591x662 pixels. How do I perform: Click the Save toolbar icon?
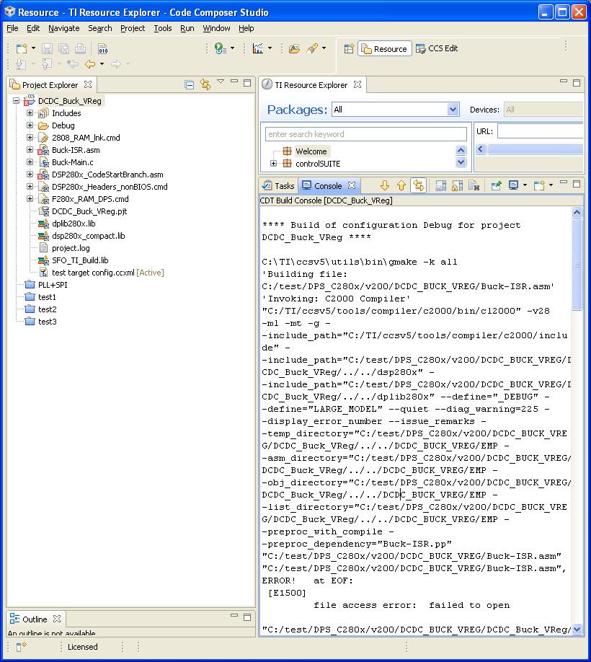(47, 48)
